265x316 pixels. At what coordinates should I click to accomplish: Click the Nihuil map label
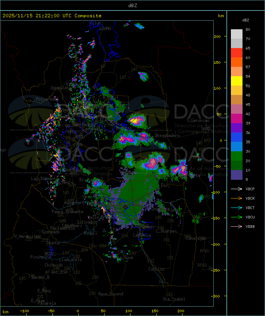point(90,233)
